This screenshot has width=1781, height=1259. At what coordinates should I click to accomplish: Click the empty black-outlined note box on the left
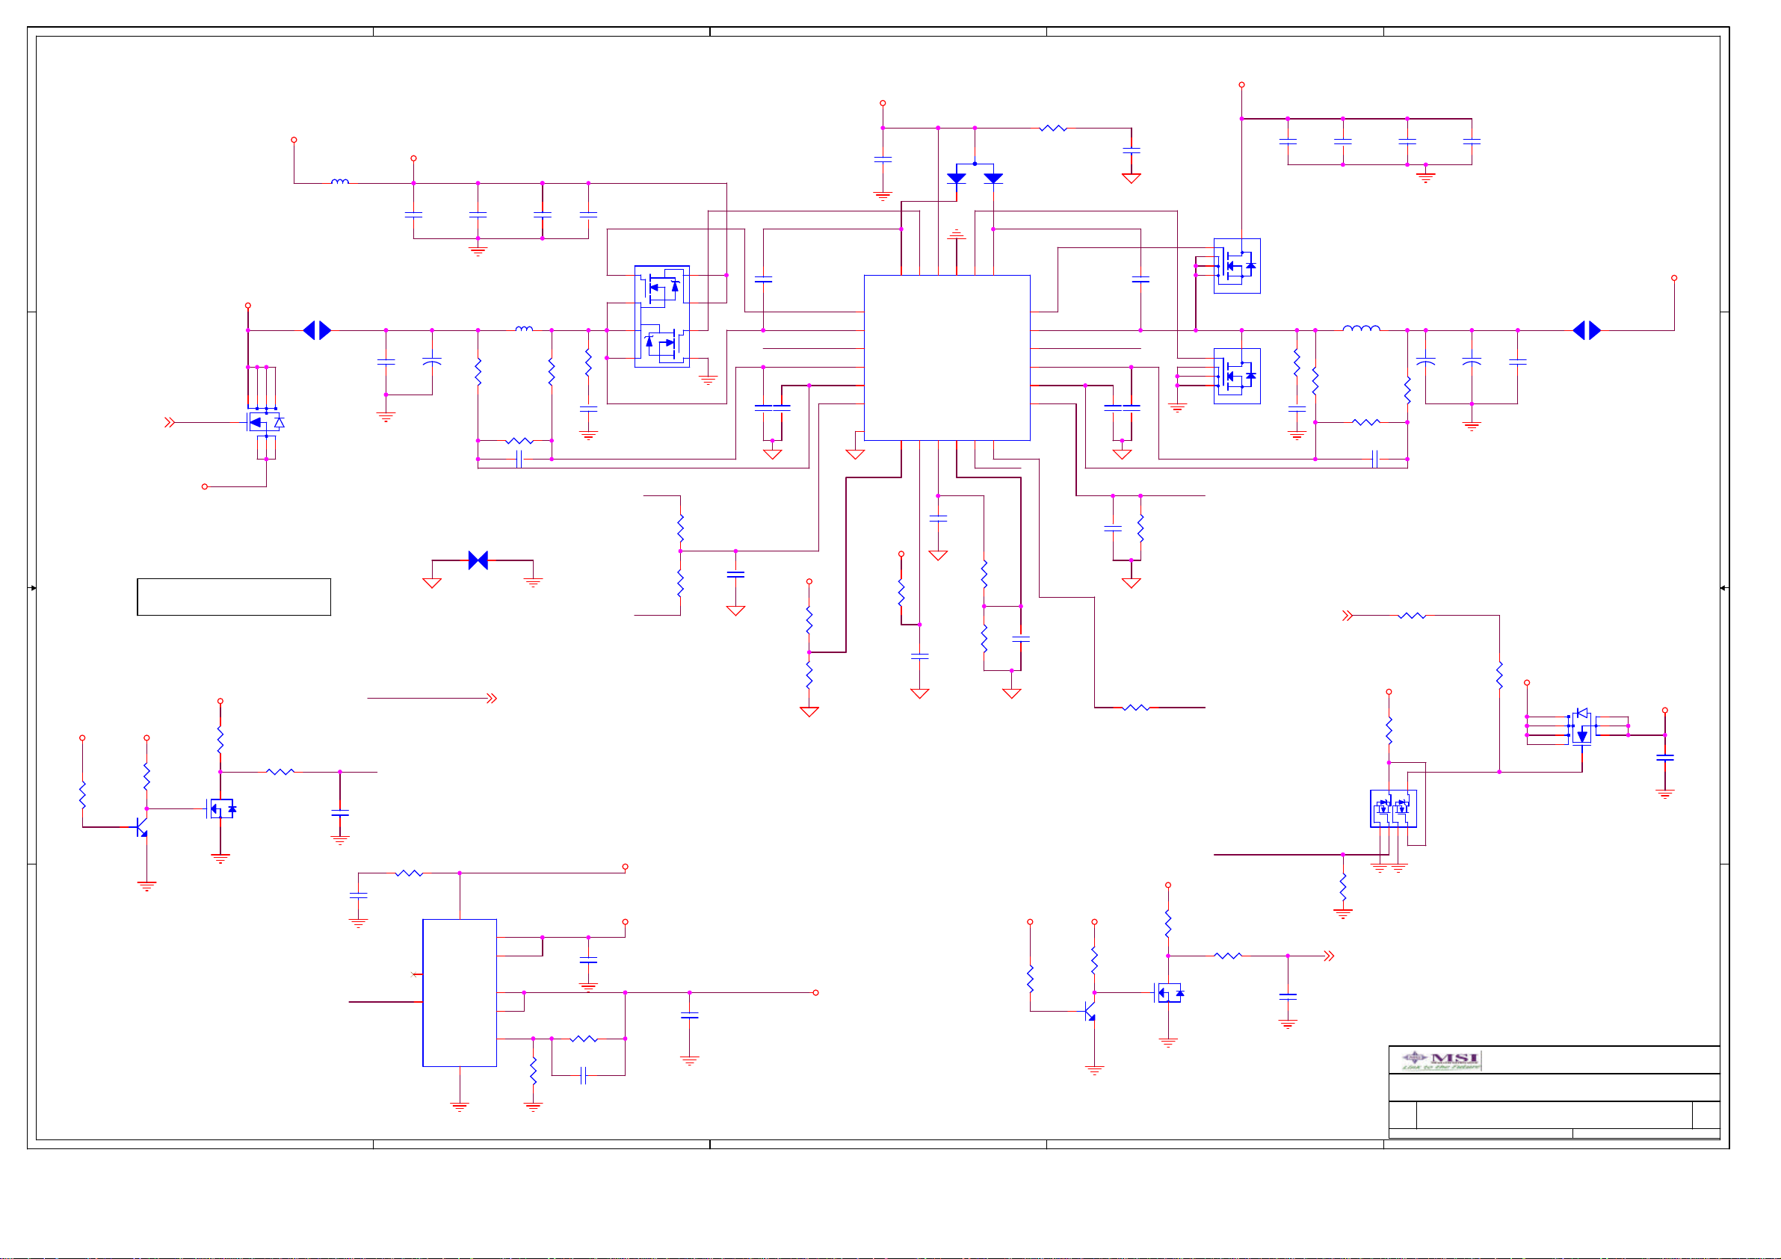pyautogui.click(x=233, y=596)
